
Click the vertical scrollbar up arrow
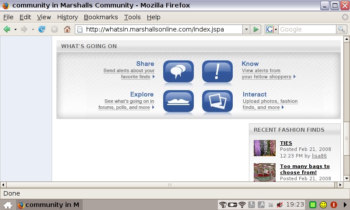pos(346,39)
